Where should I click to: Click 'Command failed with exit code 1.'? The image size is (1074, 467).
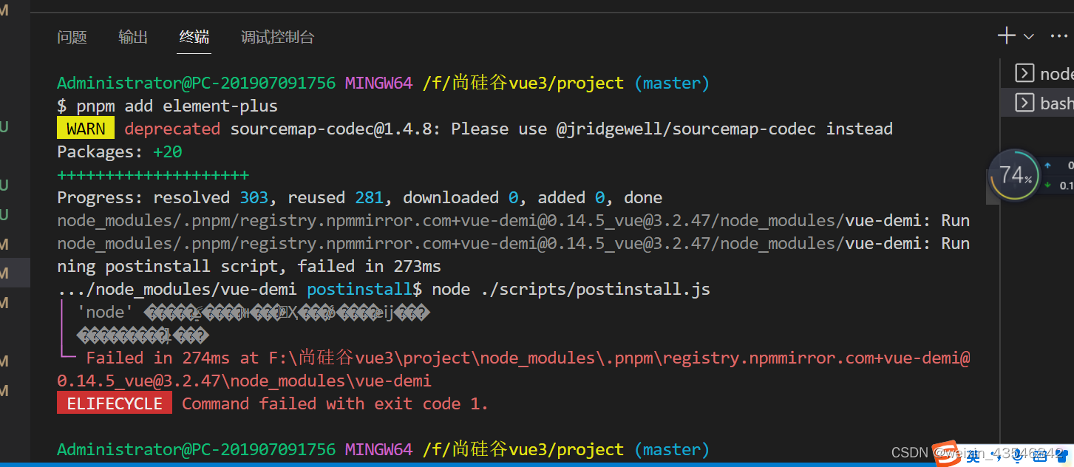pyautogui.click(x=336, y=403)
